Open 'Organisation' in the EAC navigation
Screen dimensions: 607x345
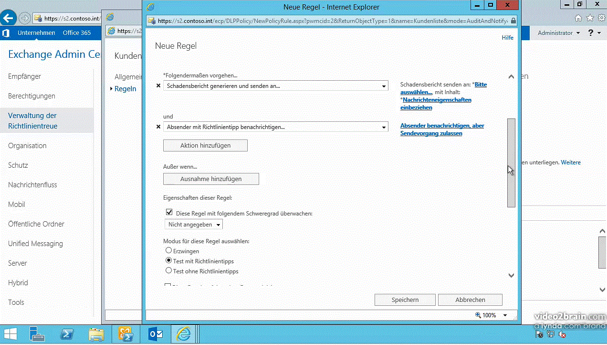tap(27, 146)
